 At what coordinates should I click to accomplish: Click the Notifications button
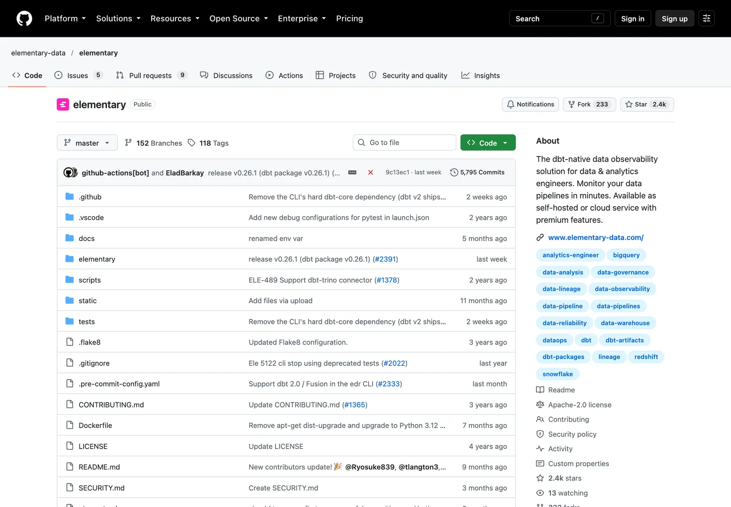coord(530,105)
